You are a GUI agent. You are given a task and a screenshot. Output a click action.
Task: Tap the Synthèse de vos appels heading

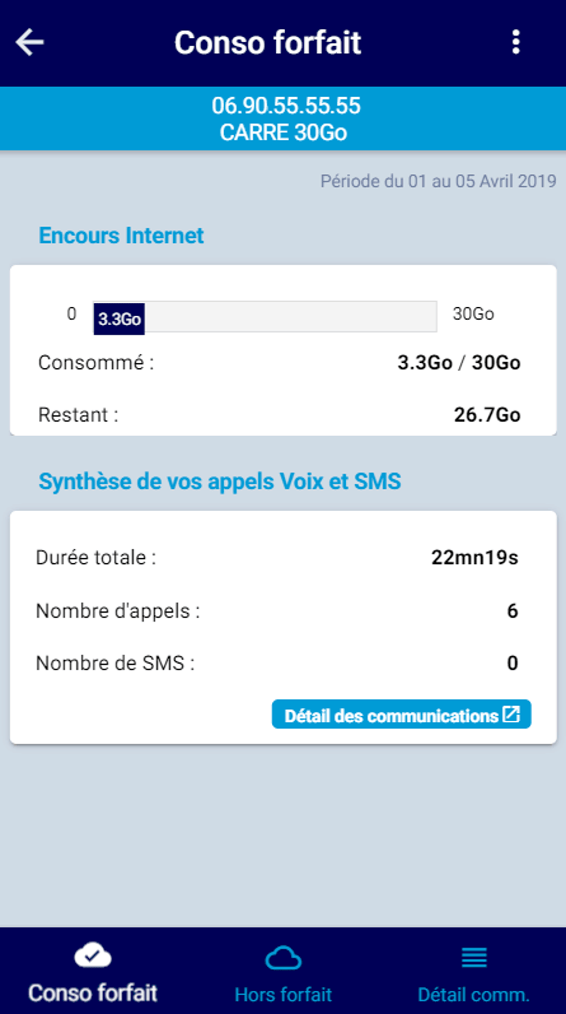tap(220, 481)
